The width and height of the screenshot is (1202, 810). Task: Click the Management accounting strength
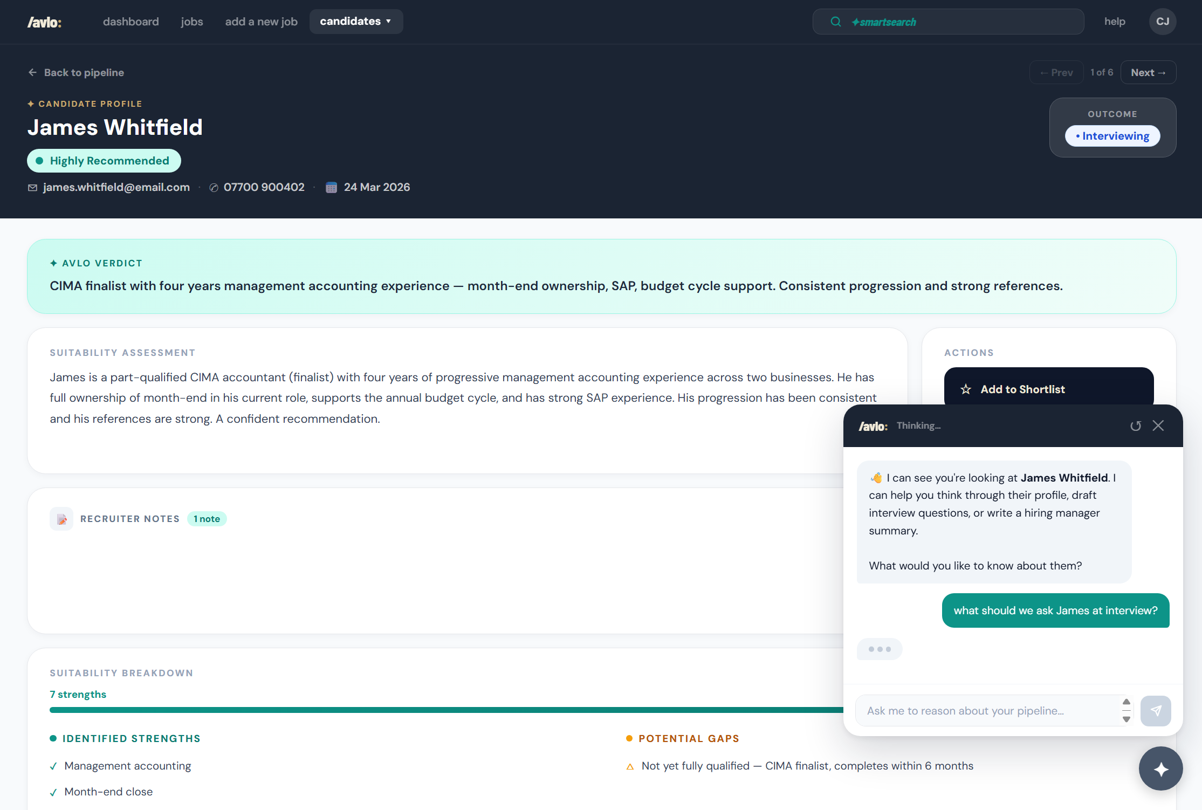coord(128,766)
